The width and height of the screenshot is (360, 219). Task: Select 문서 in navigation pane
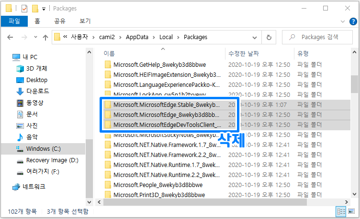(x=27, y=114)
